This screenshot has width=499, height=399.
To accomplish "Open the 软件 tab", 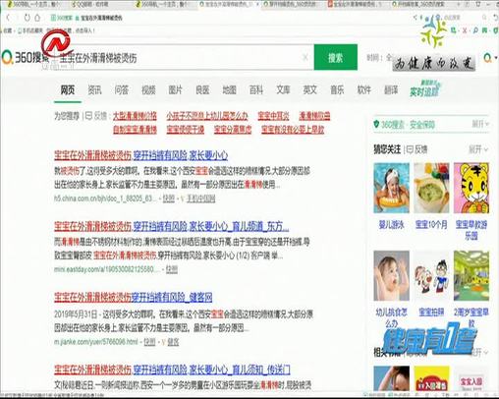I will click(x=363, y=89).
